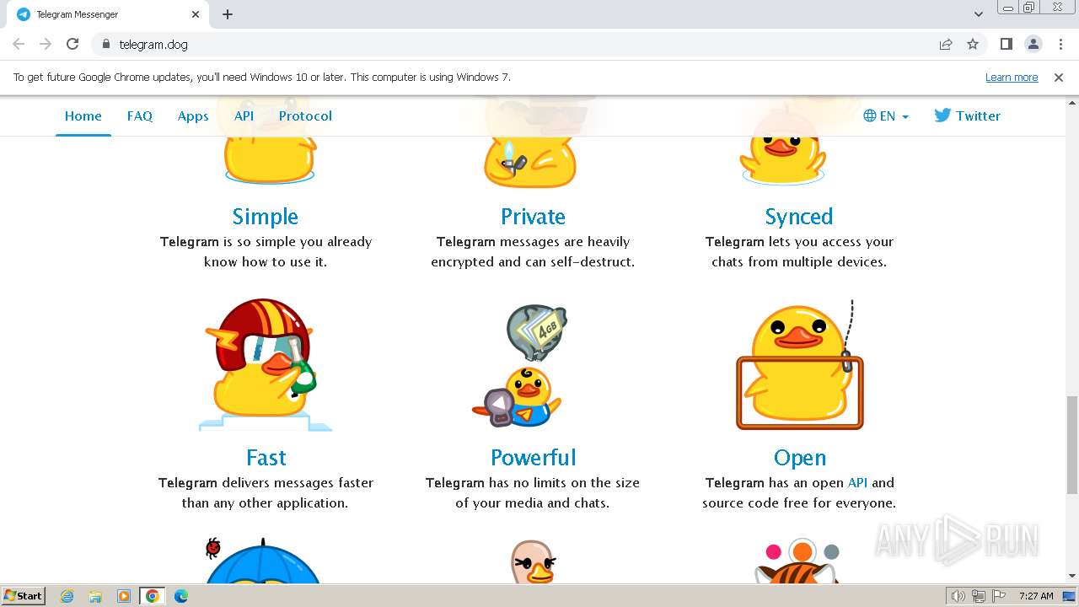The height and width of the screenshot is (607, 1079).
Task: Expand the EN language dropdown
Action: pyautogui.click(x=886, y=116)
